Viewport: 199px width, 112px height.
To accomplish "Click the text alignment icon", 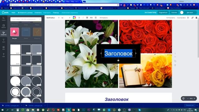I will [87, 18].
